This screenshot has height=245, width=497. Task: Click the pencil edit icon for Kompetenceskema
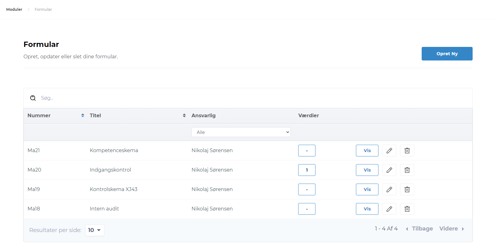coord(389,151)
